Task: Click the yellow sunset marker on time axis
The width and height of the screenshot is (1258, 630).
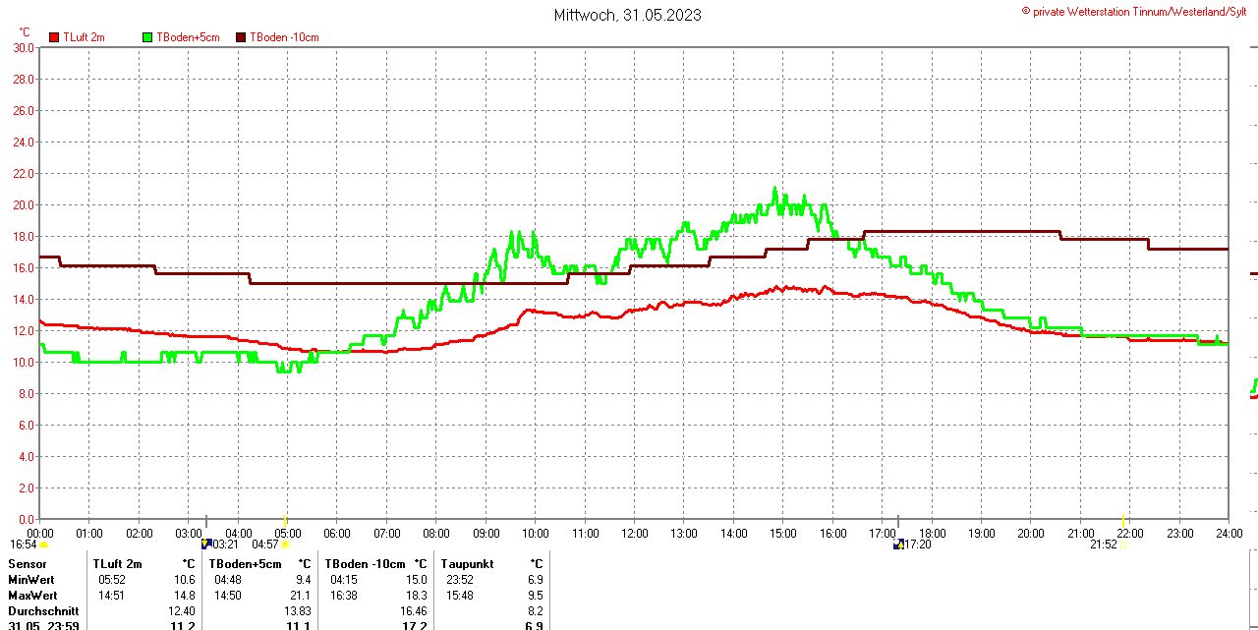Action: point(1123,519)
